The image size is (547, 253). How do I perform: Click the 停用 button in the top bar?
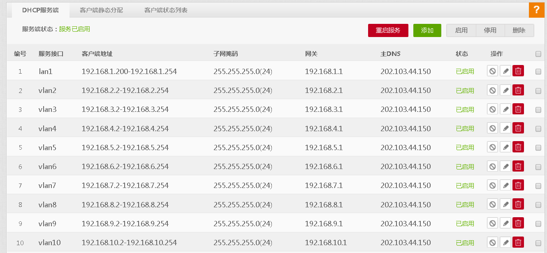coord(490,30)
